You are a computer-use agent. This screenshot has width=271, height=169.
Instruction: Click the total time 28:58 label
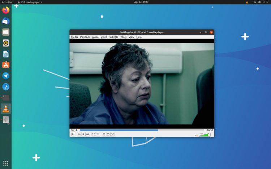[210, 130]
